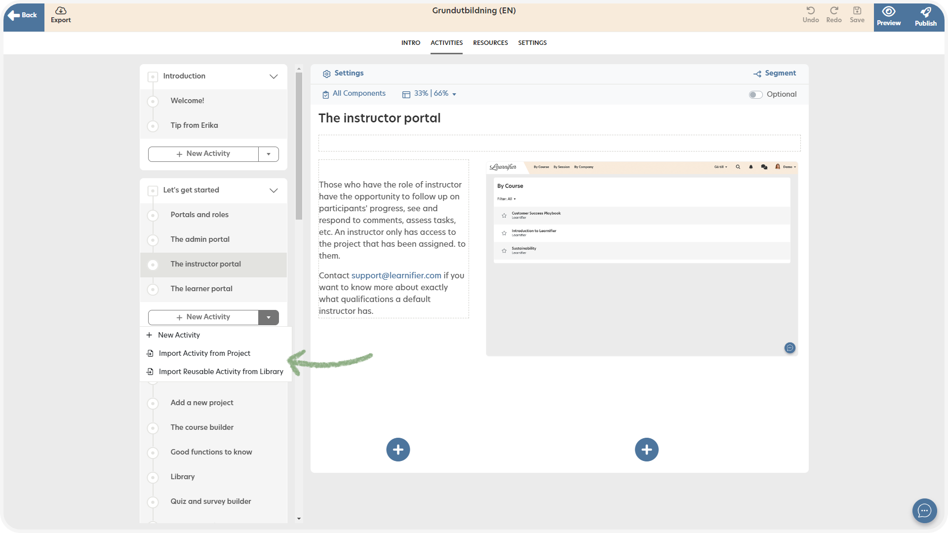The image size is (948, 533).
Task: Click the Redo arrow icon
Action: pyautogui.click(x=833, y=11)
